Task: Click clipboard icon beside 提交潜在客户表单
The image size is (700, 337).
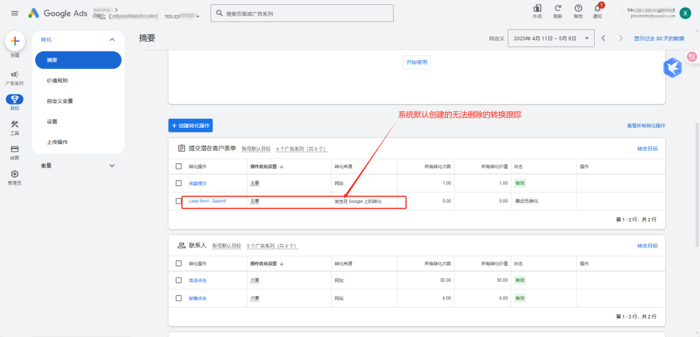Action: [x=181, y=148]
